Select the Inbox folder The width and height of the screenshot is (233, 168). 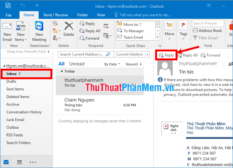tap(26, 74)
